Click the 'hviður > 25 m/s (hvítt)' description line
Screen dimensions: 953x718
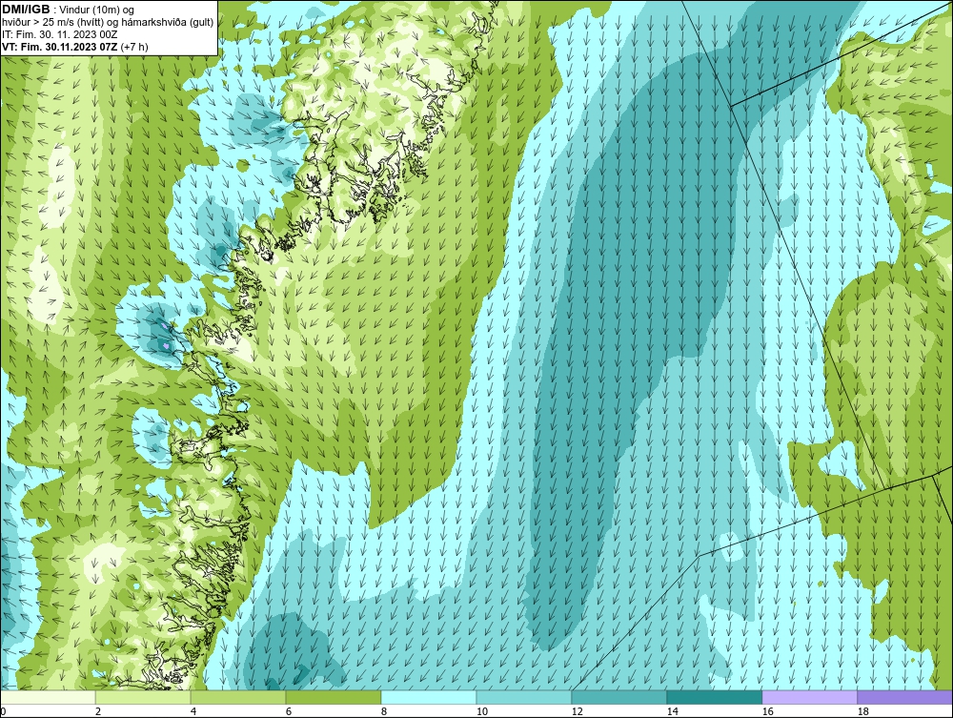tap(108, 23)
